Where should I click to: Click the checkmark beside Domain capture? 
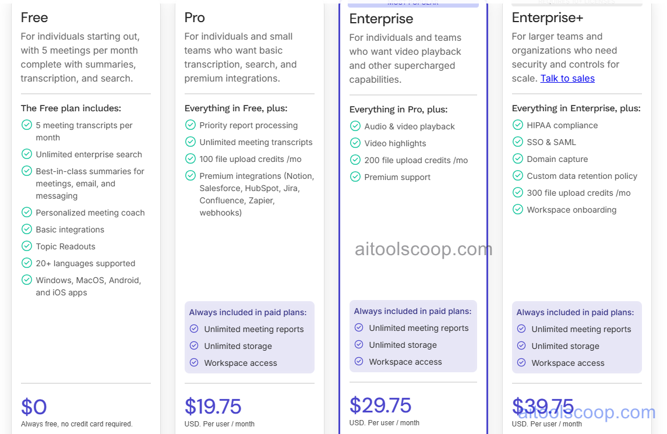click(518, 158)
